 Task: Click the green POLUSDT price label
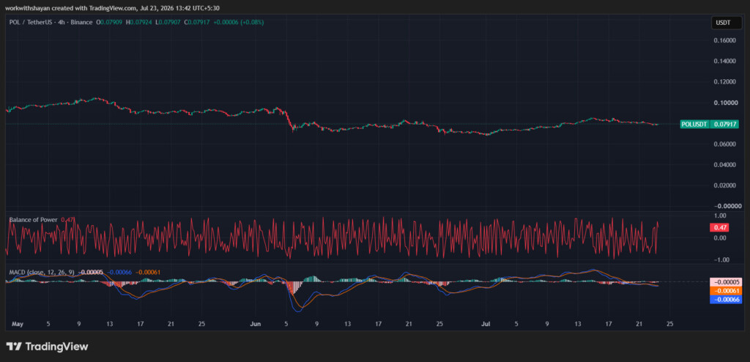[694, 125]
